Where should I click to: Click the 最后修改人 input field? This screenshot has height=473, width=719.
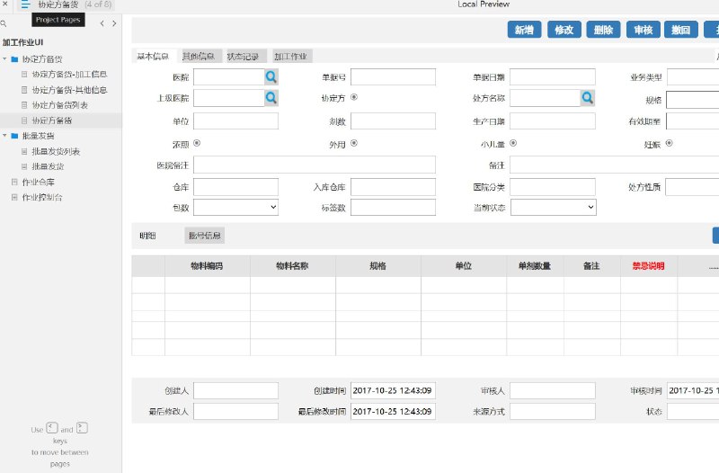(x=235, y=411)
